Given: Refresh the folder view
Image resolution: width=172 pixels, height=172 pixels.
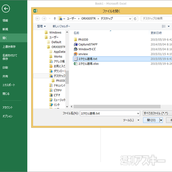Looking at the screenshot, I should [135, 19].
